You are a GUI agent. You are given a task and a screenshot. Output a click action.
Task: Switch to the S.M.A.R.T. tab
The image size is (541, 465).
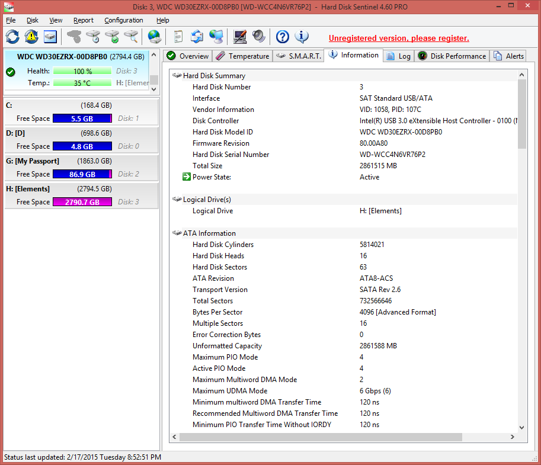pyautogui.click(x=299, y=56)
